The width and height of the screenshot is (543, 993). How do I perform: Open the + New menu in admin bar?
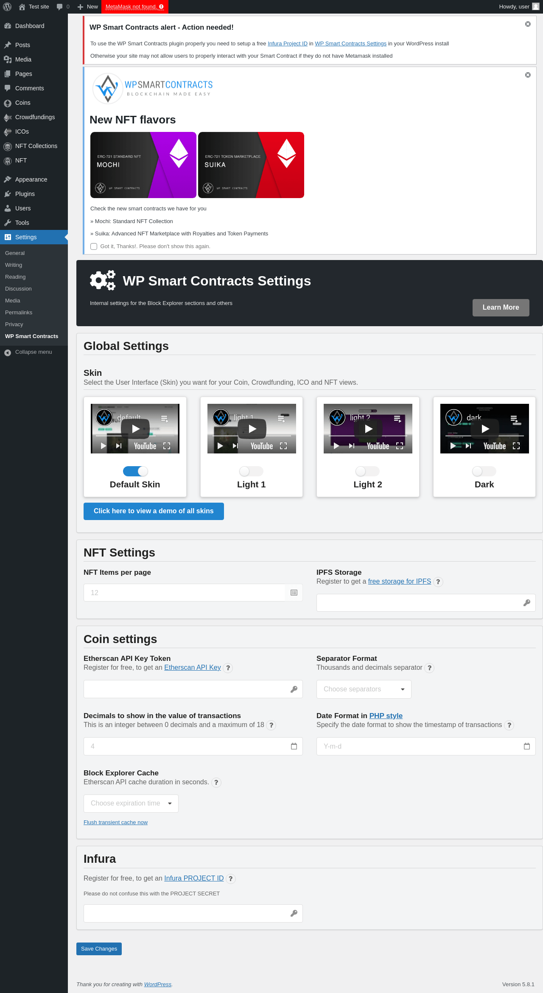(88, 7)
